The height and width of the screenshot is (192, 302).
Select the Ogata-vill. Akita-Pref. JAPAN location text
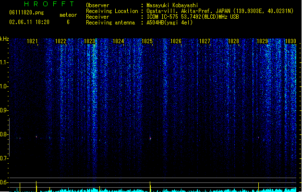tap(220, 11)
